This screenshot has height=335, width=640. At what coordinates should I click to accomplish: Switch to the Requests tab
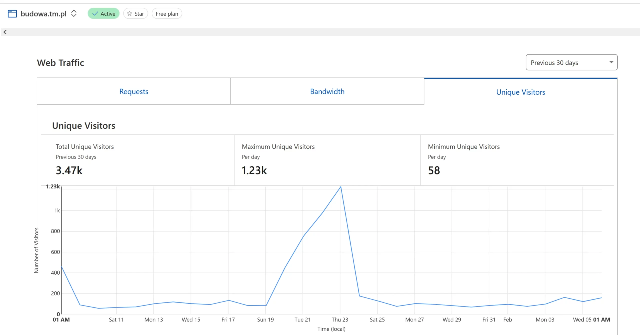134,91
